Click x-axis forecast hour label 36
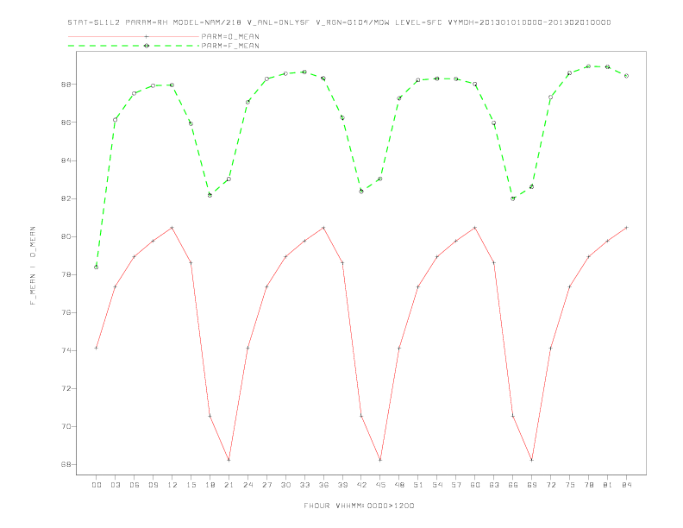 click(x=323, y=485)
